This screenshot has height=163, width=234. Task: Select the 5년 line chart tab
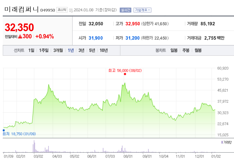click(x=92, y=51)
